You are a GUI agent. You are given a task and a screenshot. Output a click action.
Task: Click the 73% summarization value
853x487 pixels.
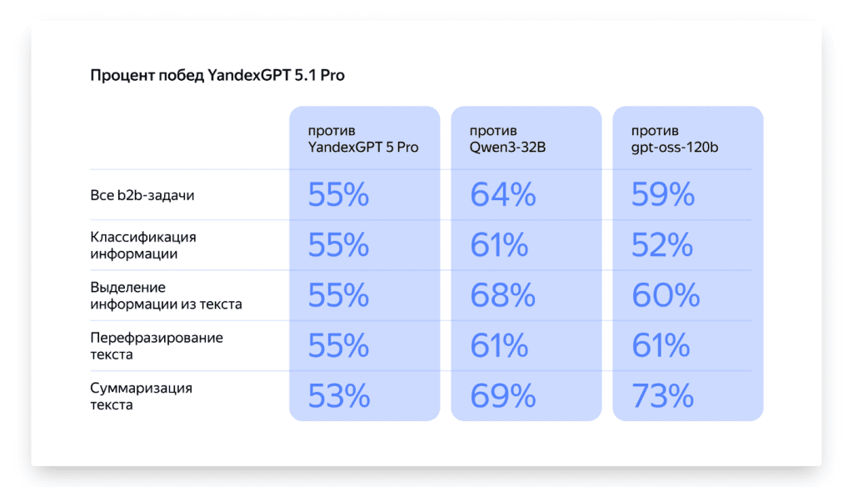[x=662, y=396]
